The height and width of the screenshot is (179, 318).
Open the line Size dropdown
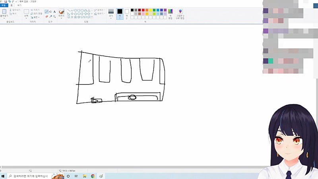click(x=111, y=13)
